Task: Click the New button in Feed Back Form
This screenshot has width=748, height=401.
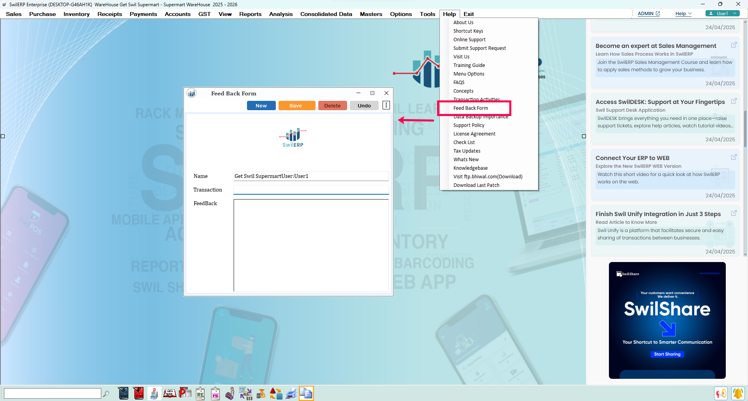Action: [x=261, y=106]
